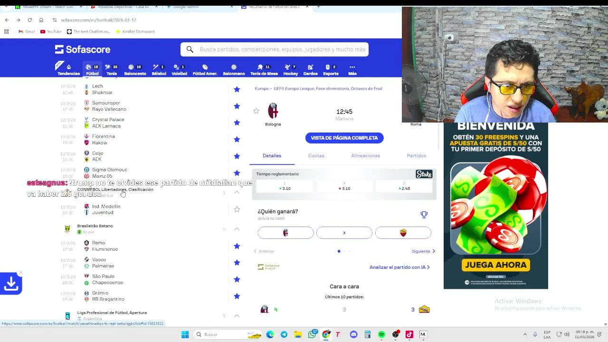Screen dimensions: 608x342
Task: Open the Dardos sport section
Action: (x=310, y=70)
